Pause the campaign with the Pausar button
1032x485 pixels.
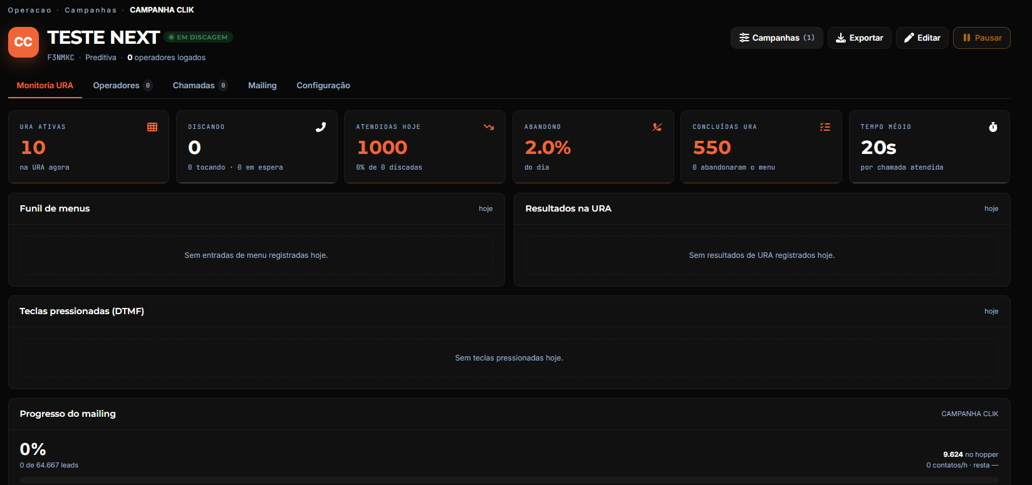(x=982, y=38)
